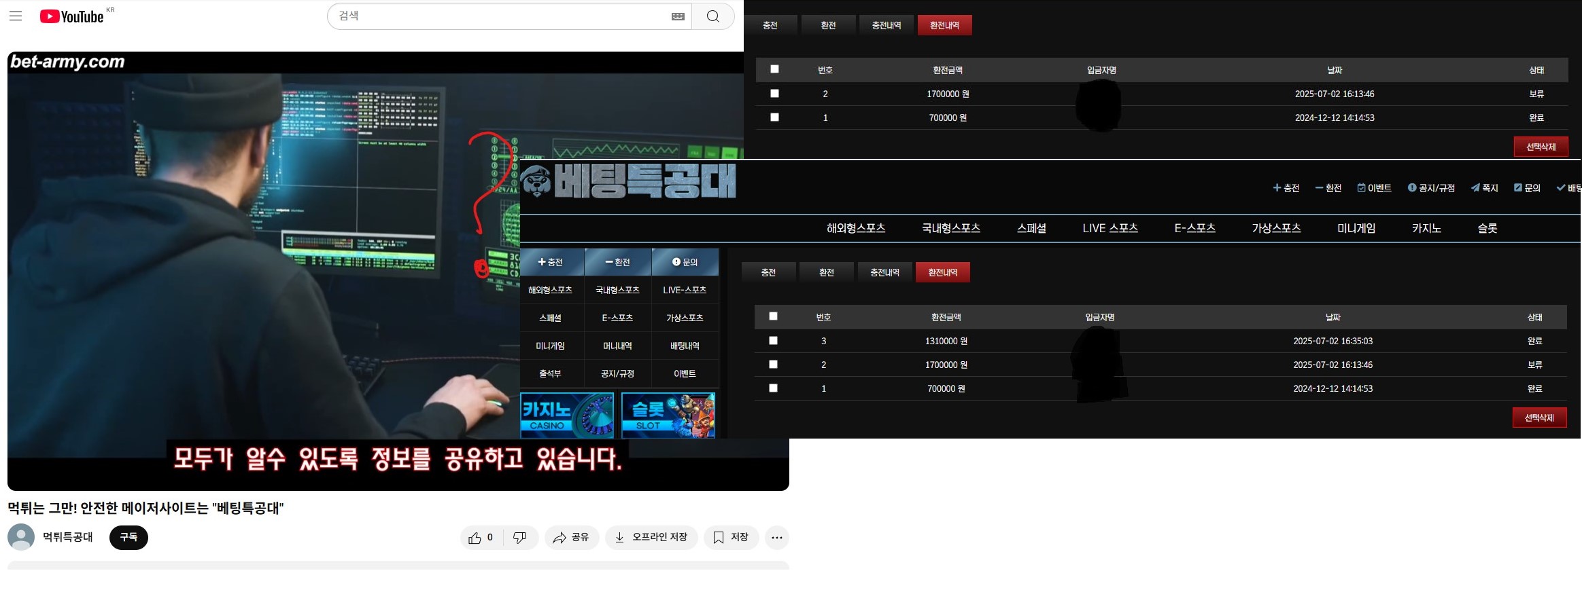Switch to 환전내역 tab in upper panel
The width and height of the screenshot is (1582, 592).
coord(945,25)
